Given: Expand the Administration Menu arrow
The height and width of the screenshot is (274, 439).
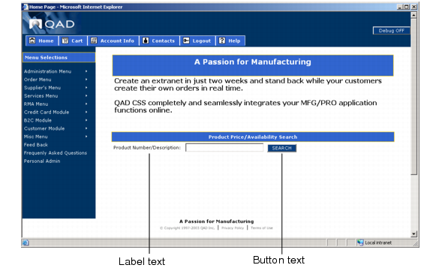Looking at the screenshot, I should (86, 71).
